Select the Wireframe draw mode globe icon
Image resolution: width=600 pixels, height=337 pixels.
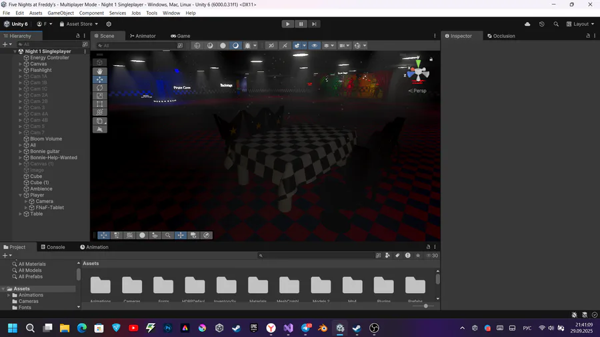click(197, 45)
